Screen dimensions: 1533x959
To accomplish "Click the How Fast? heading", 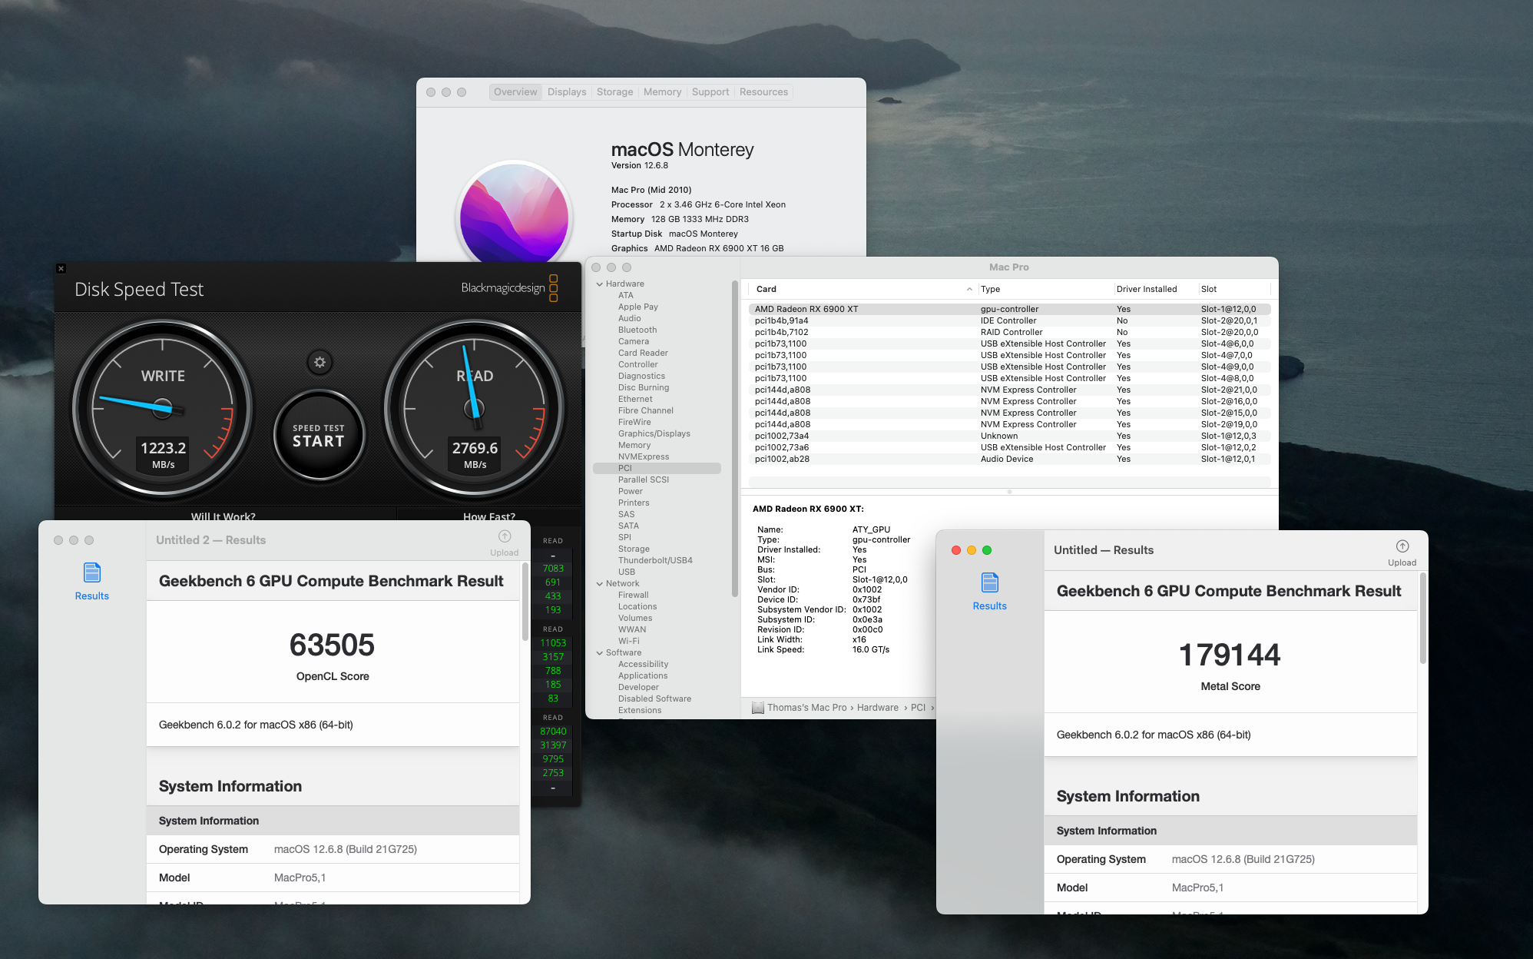I will [488, 516].
